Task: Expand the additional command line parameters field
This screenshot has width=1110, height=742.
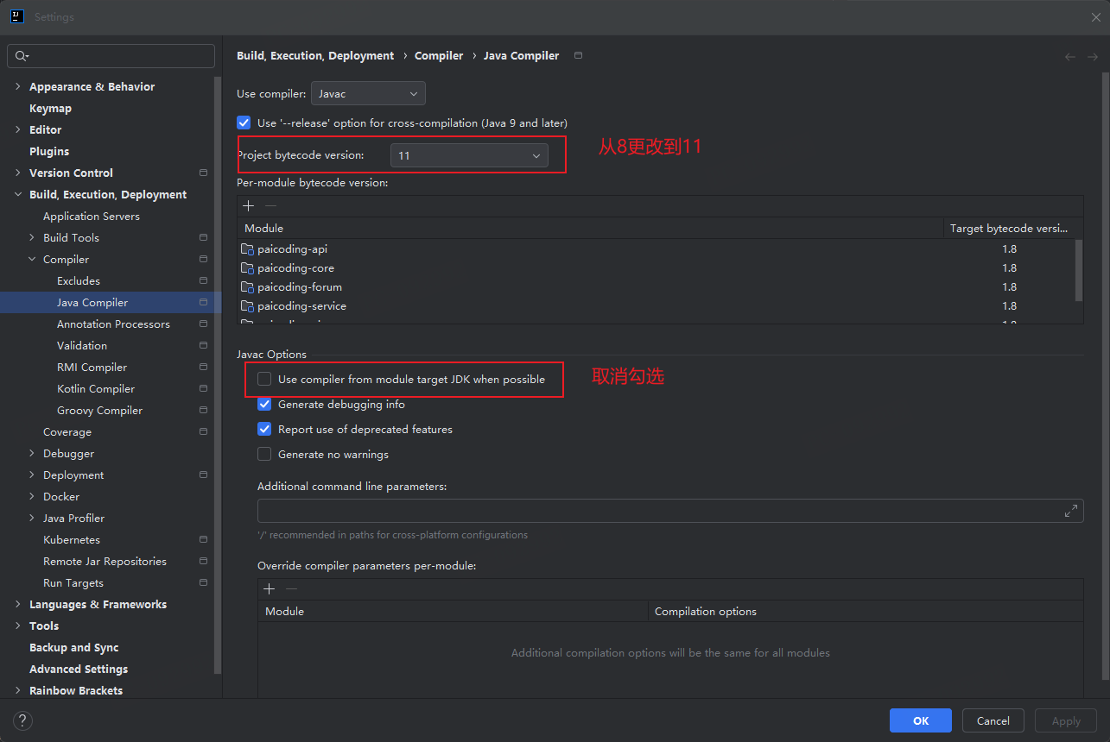Action: (x=1071, y=510)
